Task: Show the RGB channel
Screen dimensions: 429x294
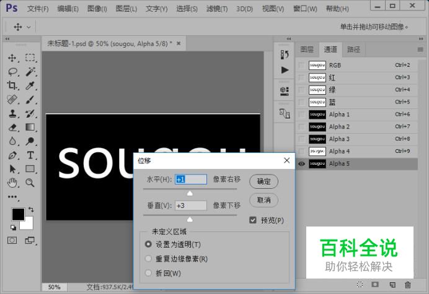Action: [x=301, y=66]
